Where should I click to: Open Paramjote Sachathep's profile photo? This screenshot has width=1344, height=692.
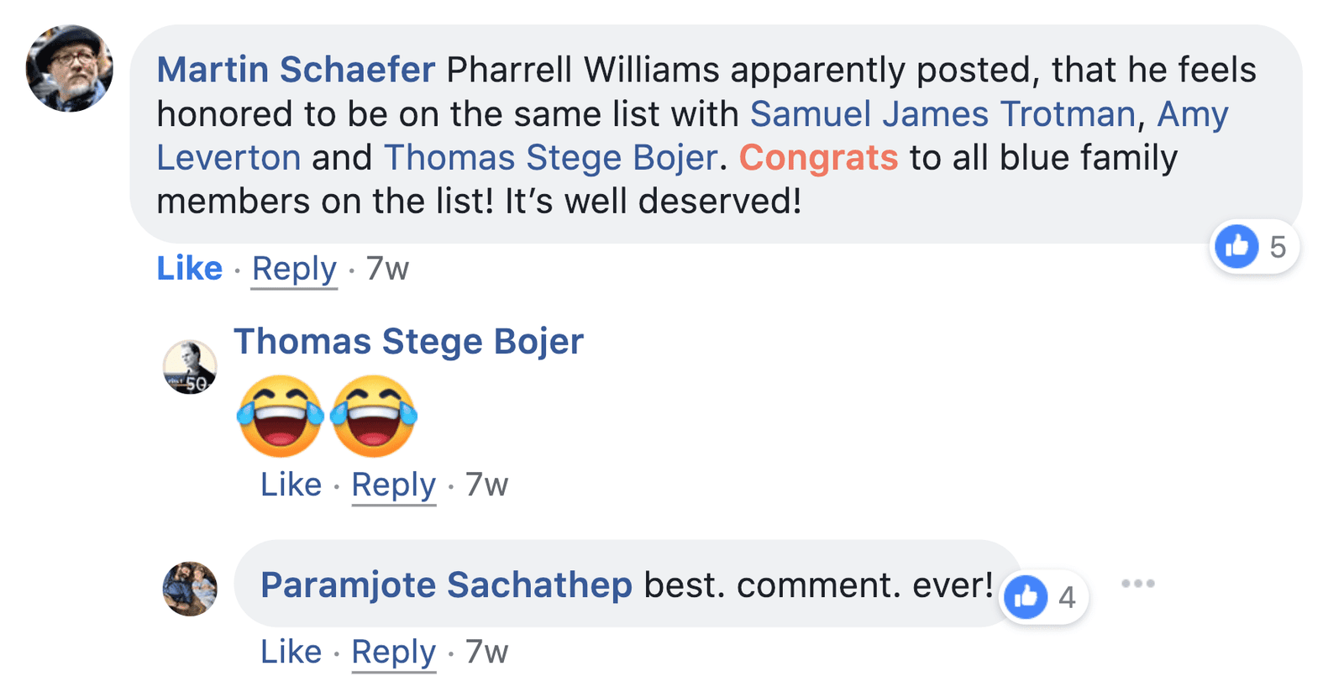click(x=190, y=589)
